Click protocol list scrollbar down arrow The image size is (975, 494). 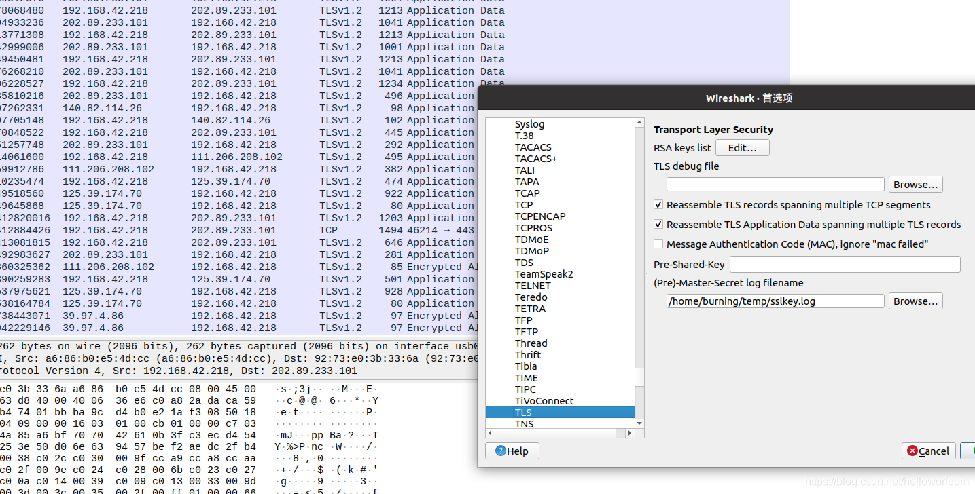(x=639, y=423)
